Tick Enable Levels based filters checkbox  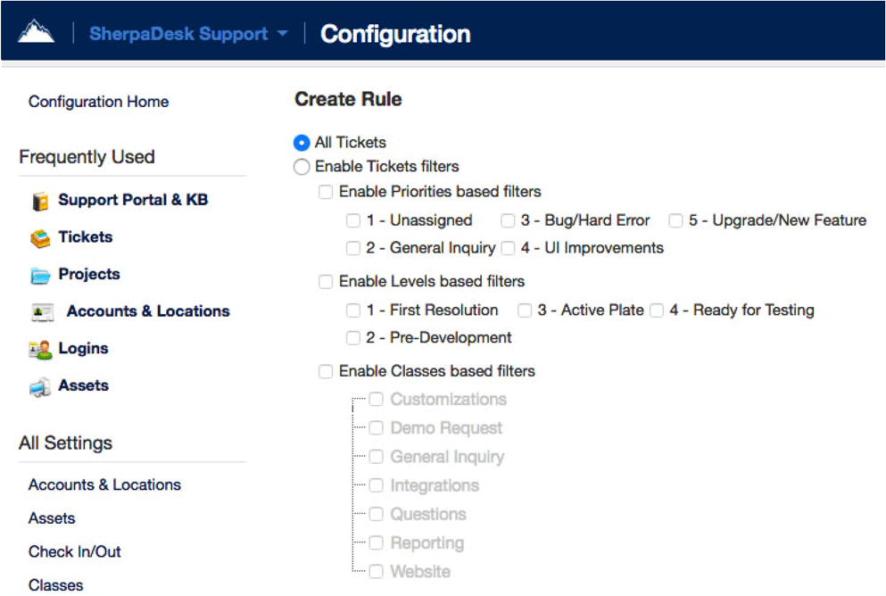click(x=326, y=282)
